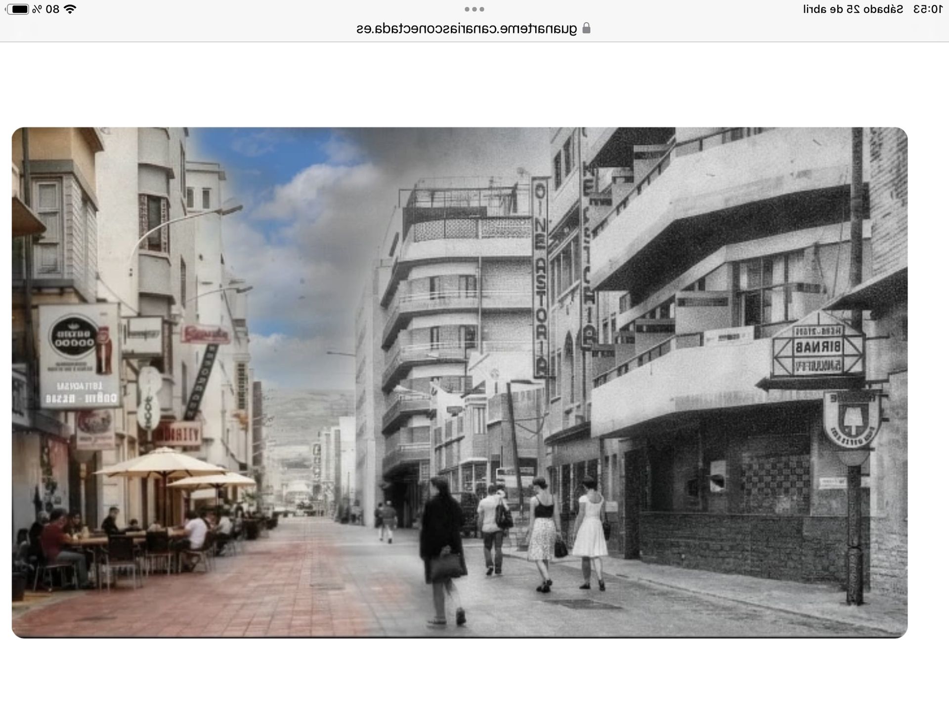Tap the Wi-Fi status icon
The width and height of the screenshot is (949, 711).
click(70, 9)
